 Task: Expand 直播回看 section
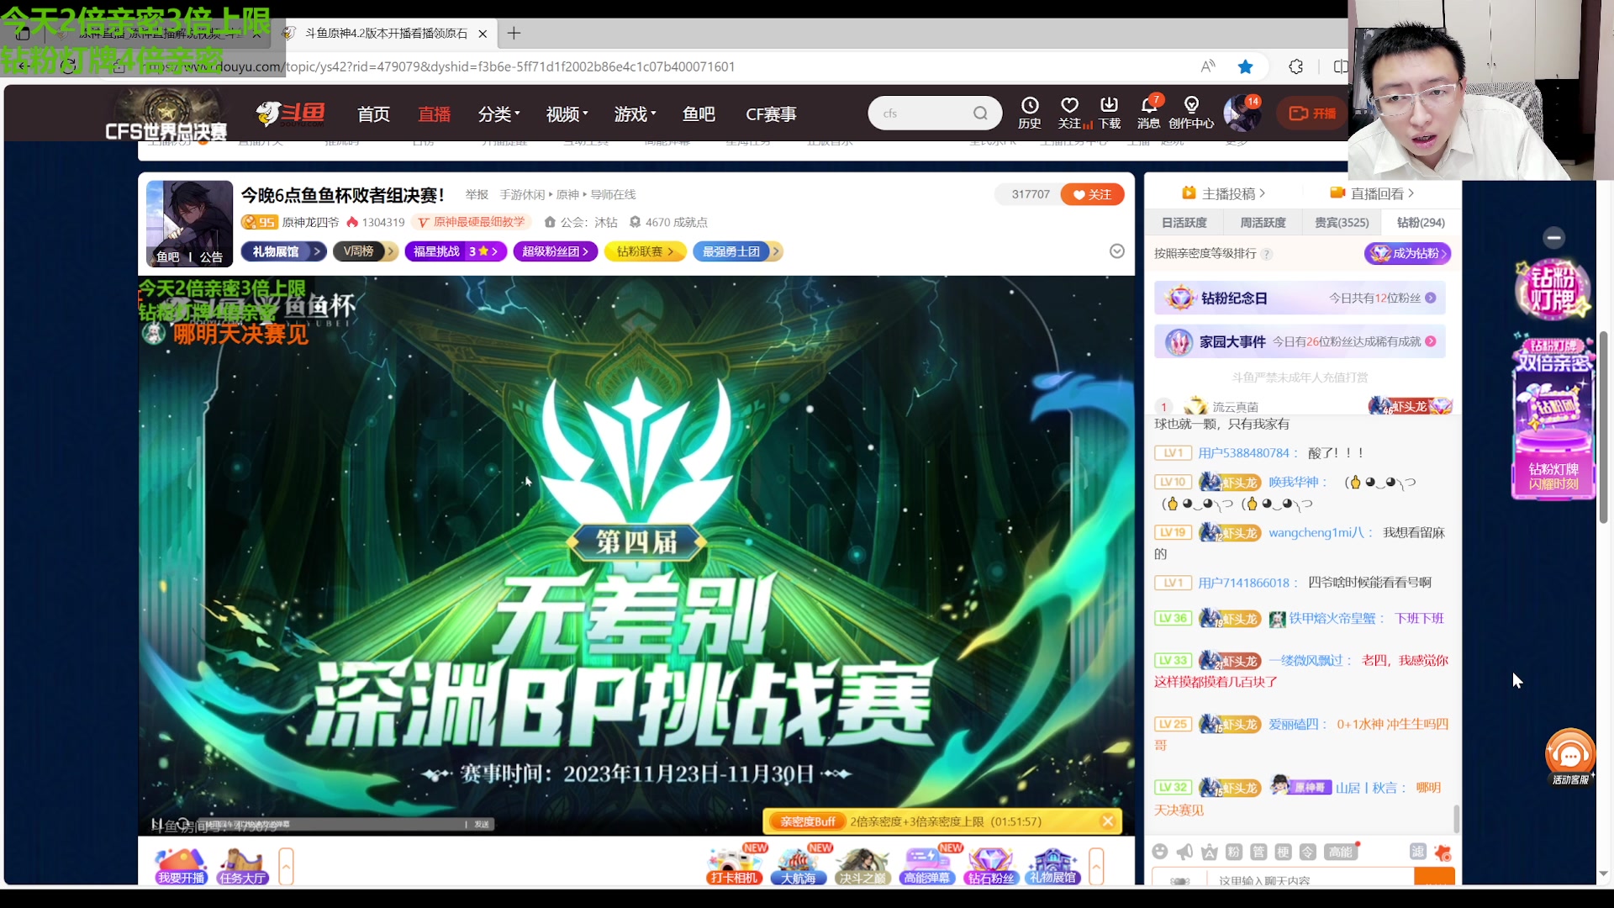(x=1372, y=193)
